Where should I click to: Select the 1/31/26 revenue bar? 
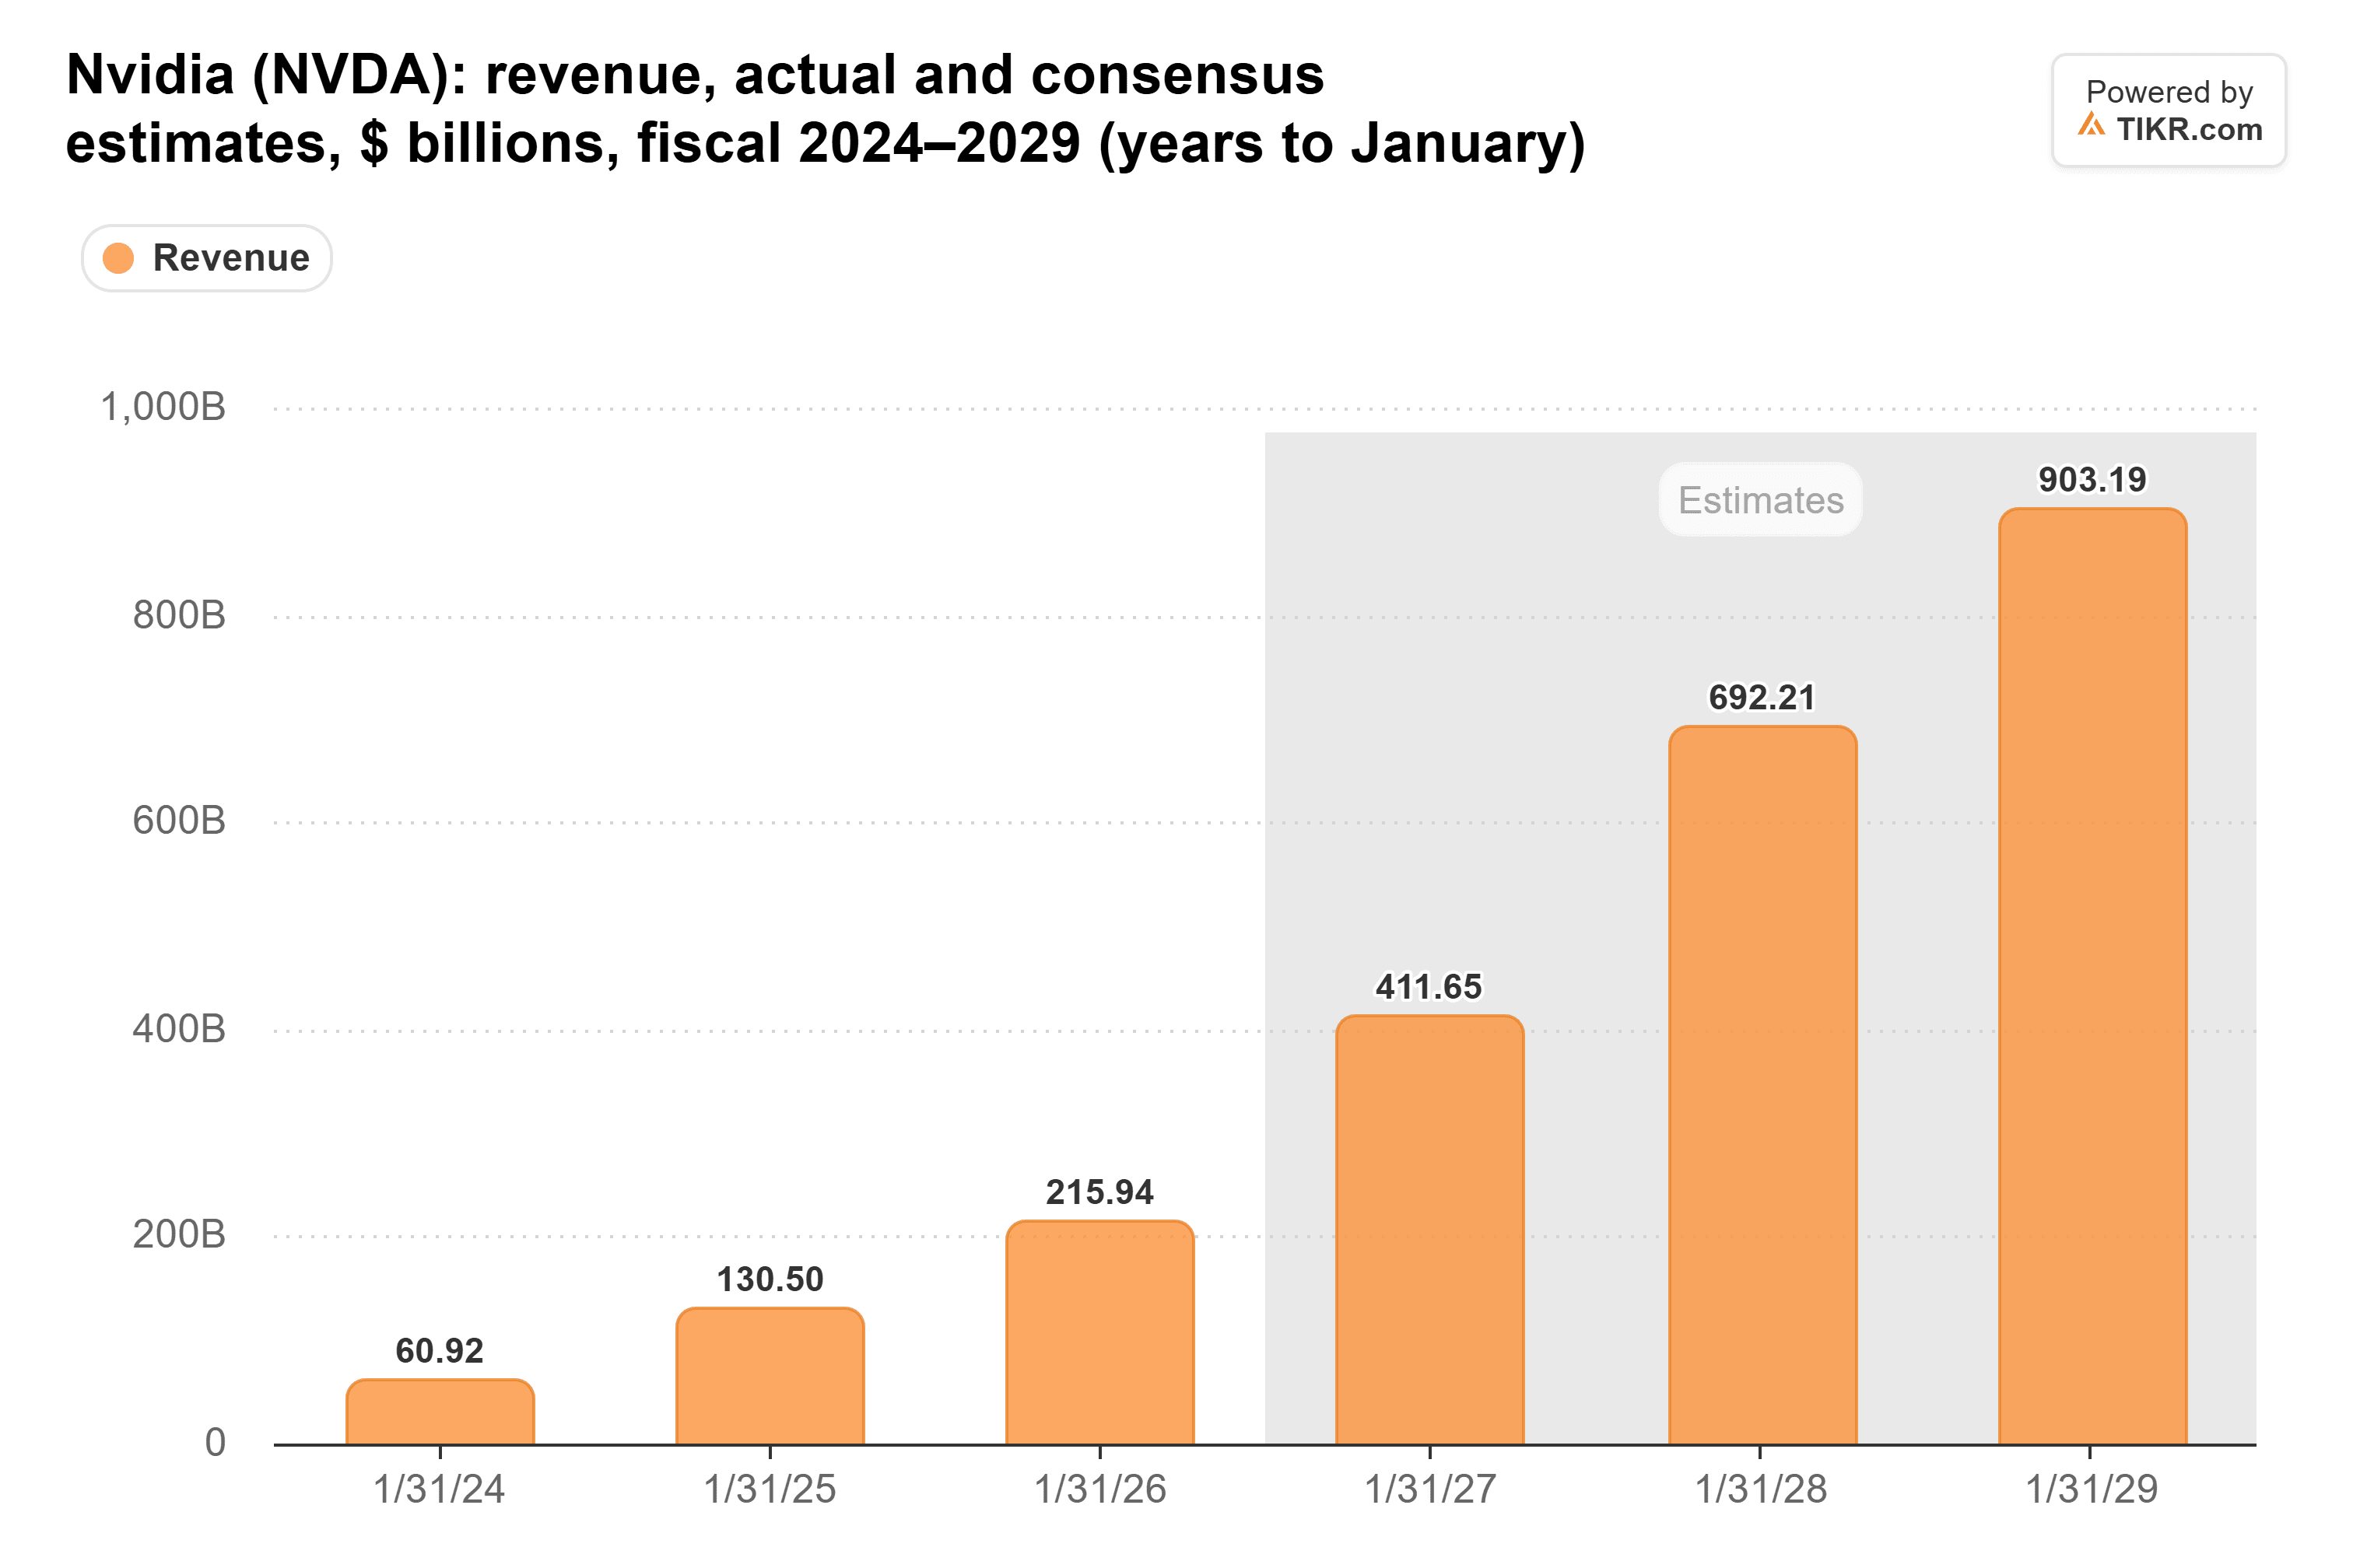point(1100,1332)
